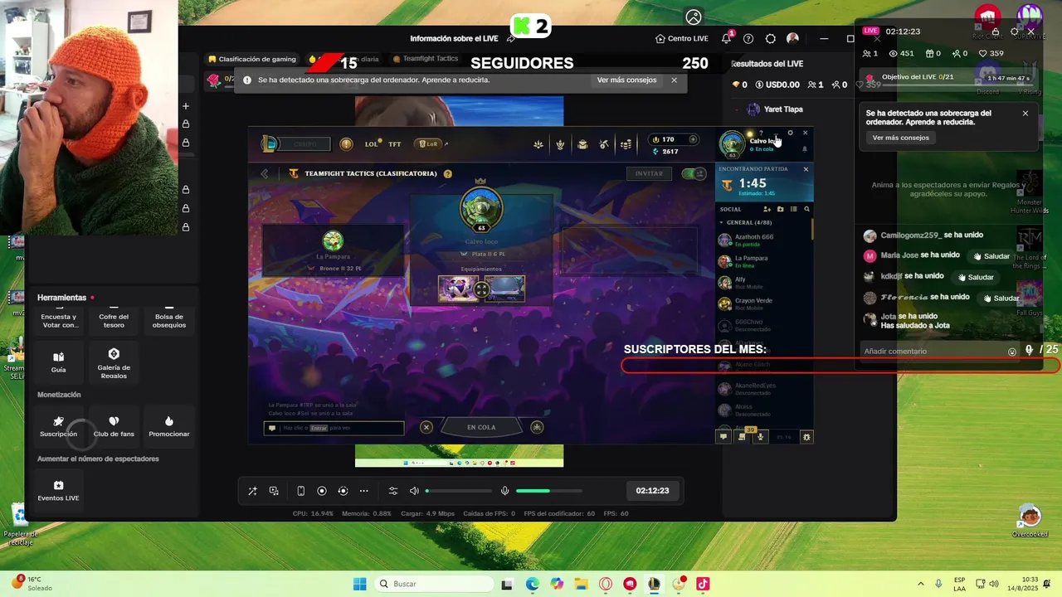Click Ver más consejos in chat window
This screenshot has height=597, width=1062.
coord(901,138)
